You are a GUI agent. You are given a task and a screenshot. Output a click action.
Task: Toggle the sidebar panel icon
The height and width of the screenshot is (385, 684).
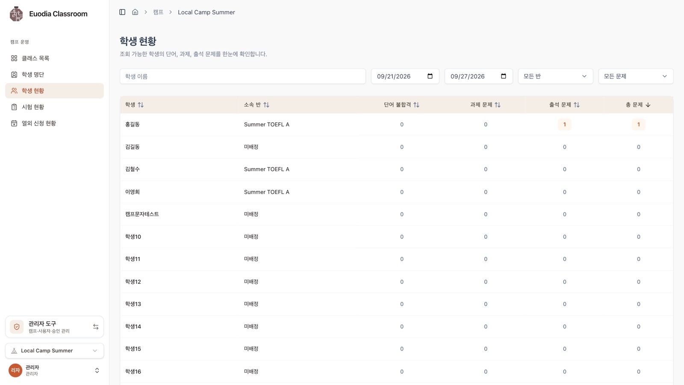[x=122, y=12]
